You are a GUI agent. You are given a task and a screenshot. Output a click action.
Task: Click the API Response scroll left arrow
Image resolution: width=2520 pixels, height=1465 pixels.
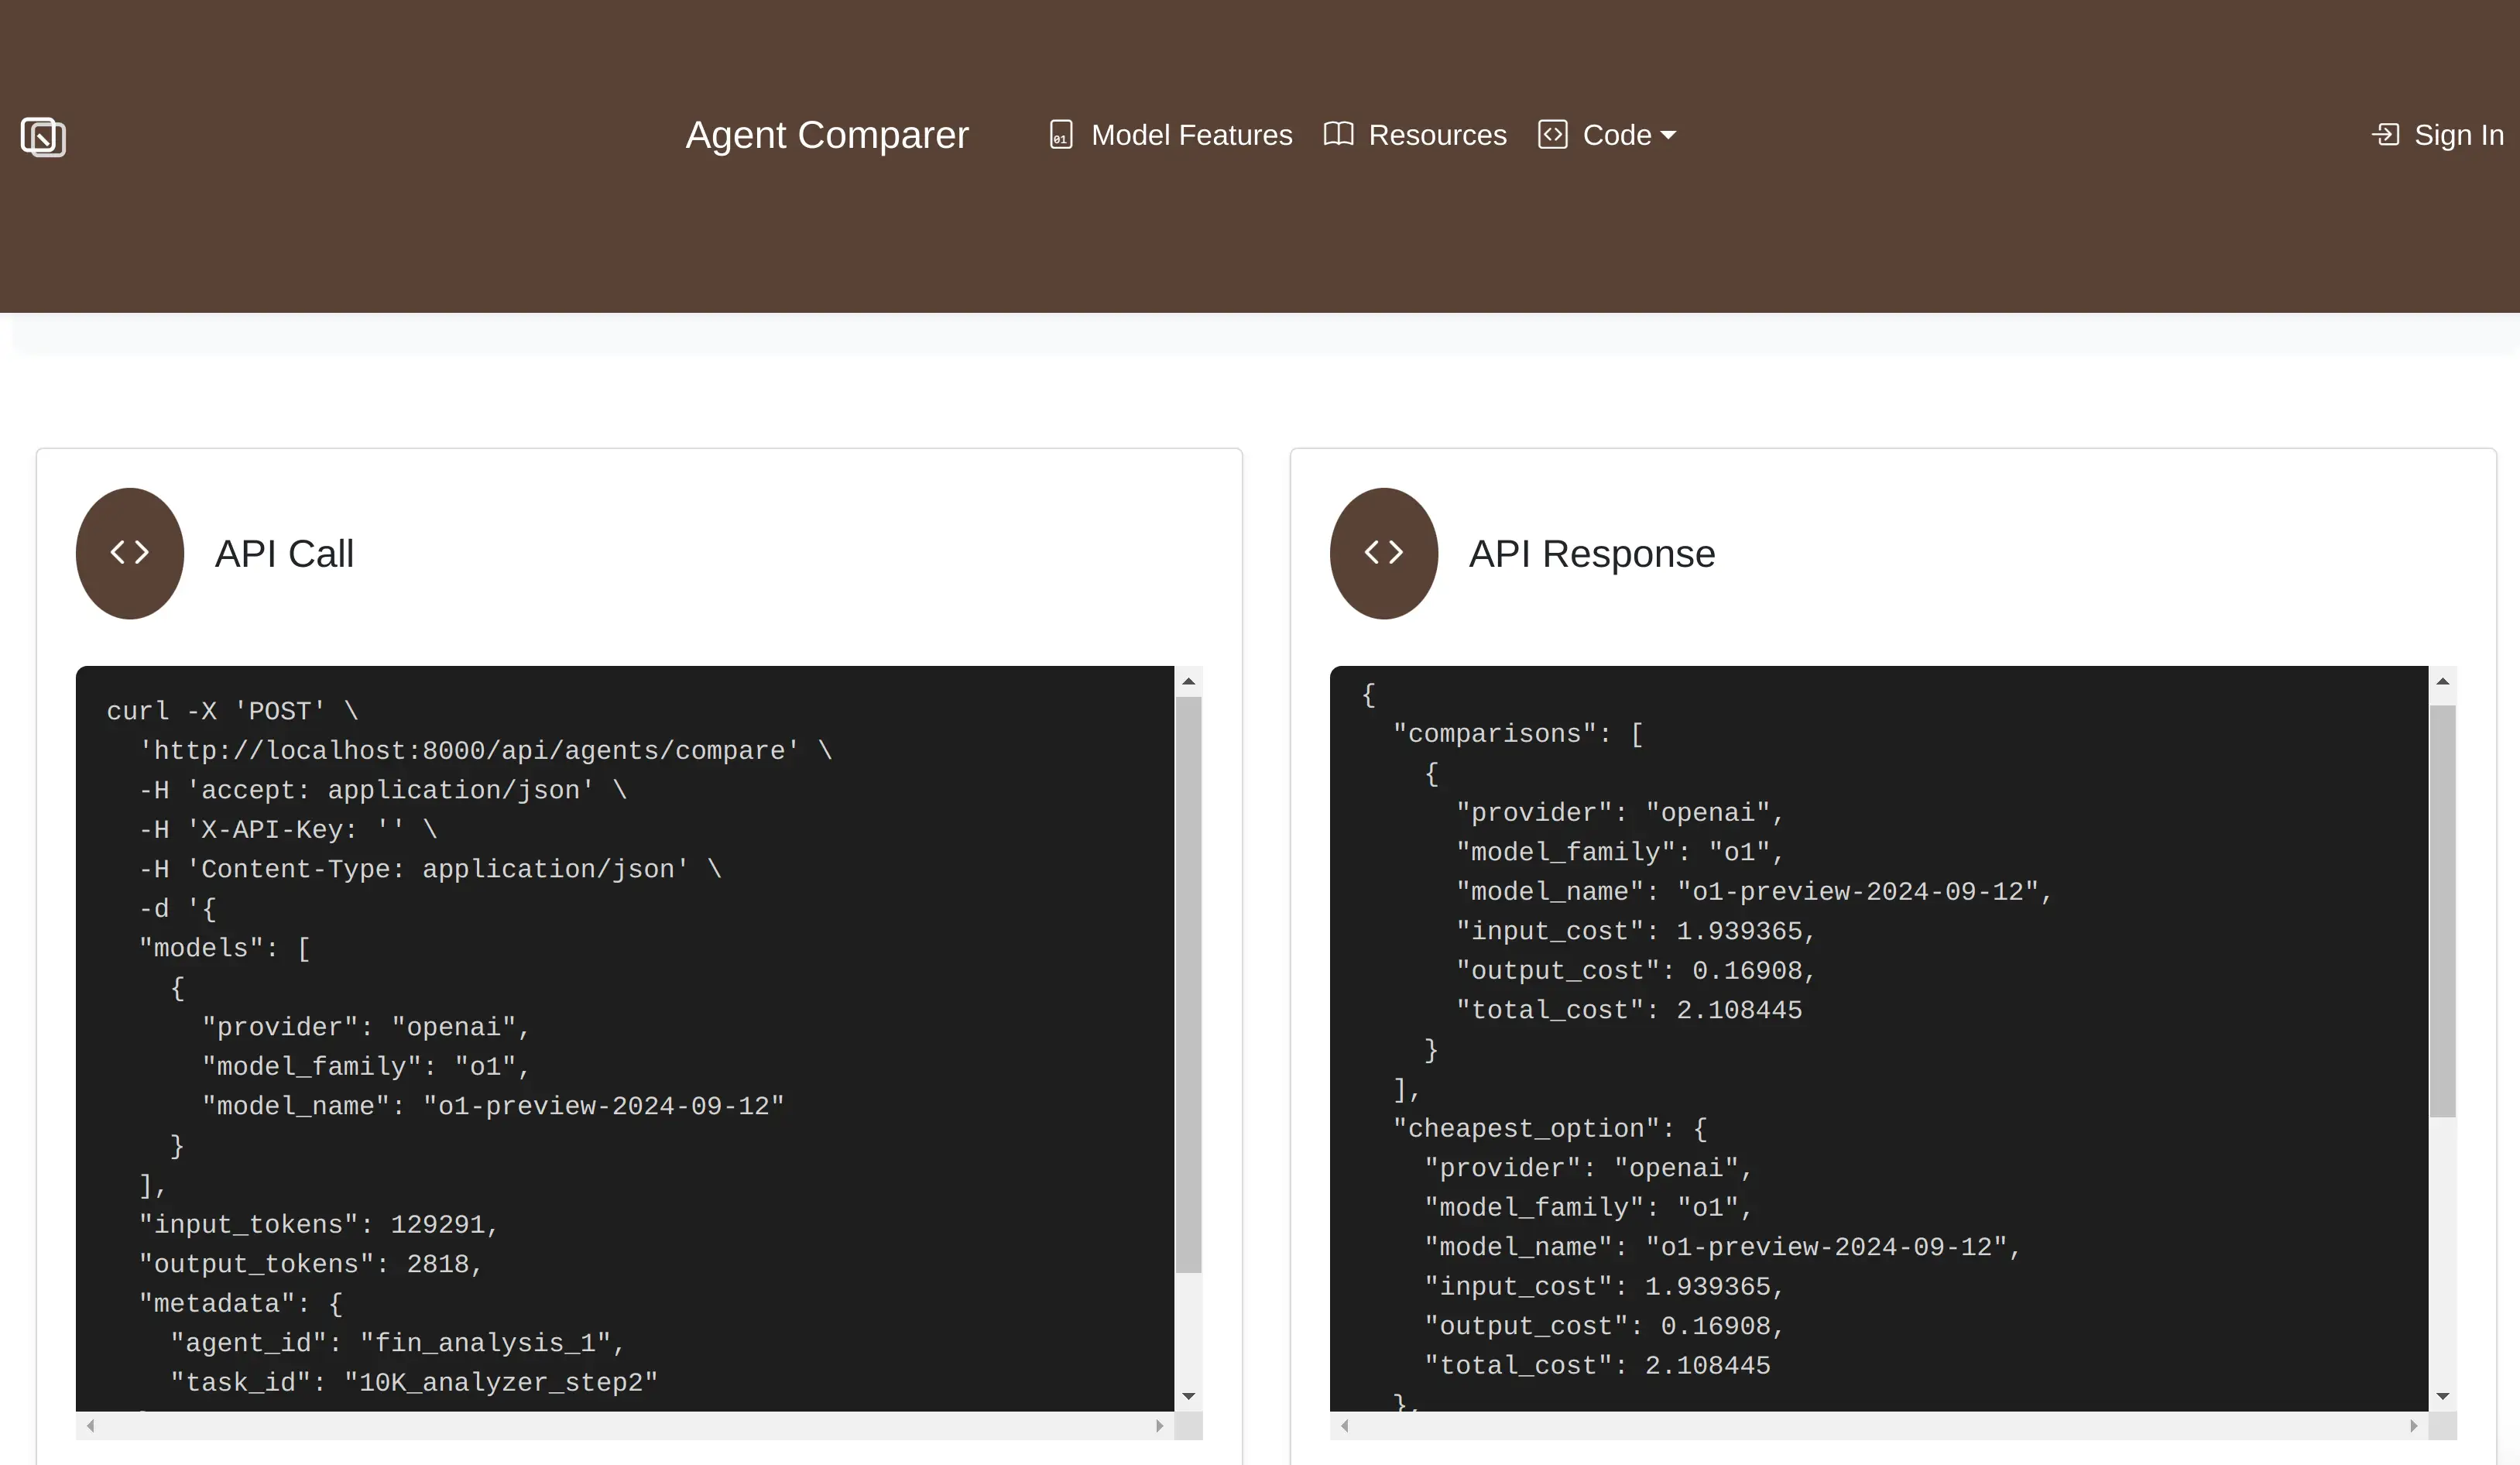pos(1345,1425)
